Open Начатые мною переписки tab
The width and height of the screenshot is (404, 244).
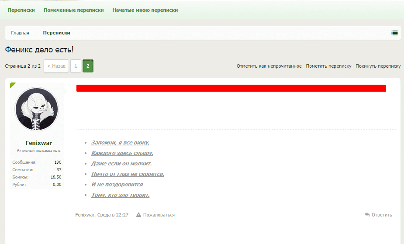point(145,10)
